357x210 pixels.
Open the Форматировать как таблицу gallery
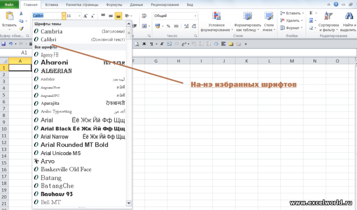[248, 22]
